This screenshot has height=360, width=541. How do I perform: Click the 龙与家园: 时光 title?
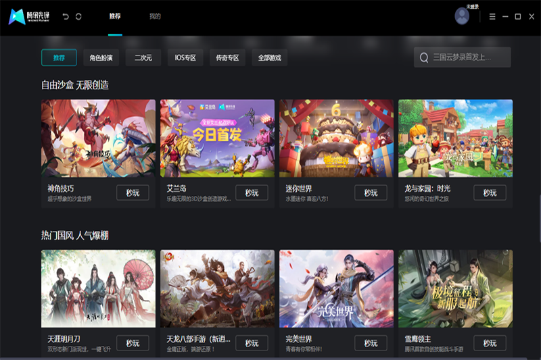[x=427, y=188]
